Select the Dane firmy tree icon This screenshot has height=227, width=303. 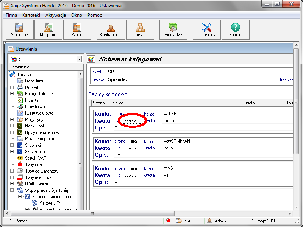[x=20, y=81]
